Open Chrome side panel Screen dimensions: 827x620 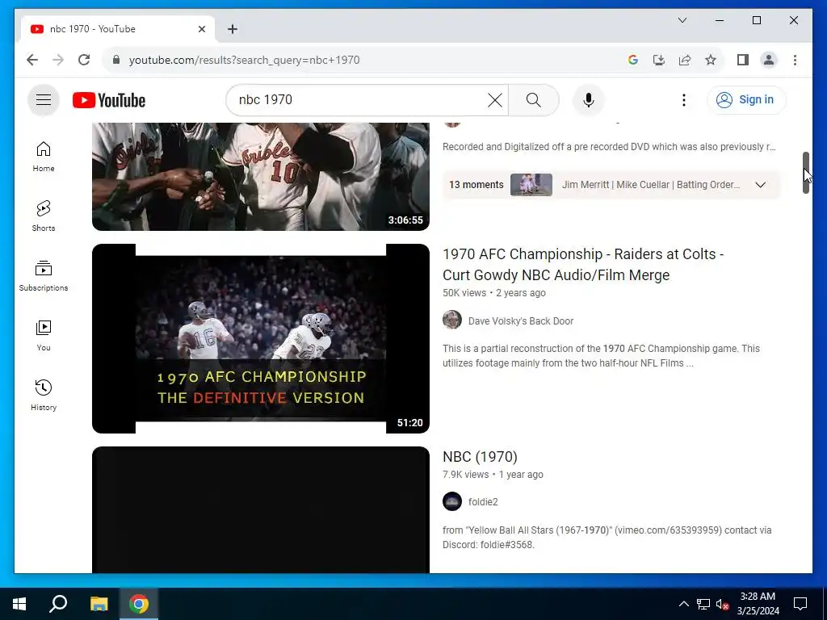click(743, 60)
